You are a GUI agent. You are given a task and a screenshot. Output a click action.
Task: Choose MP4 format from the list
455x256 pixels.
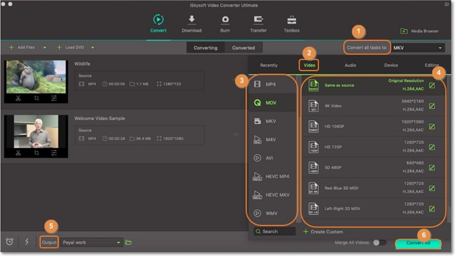[272, 84]
